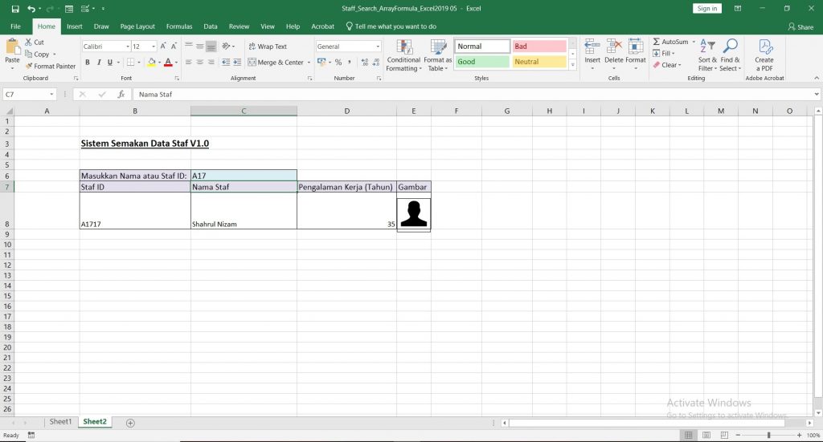Click Merge & Center

click(x=276, y=63)
